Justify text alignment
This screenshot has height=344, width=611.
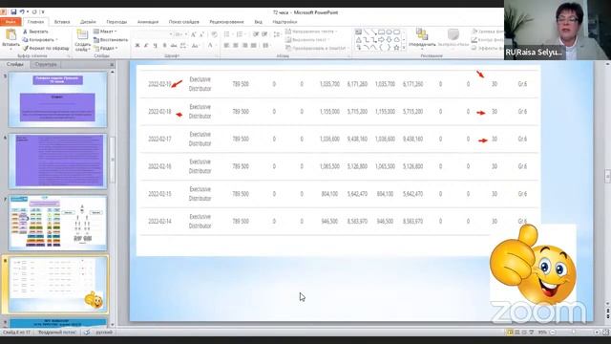254,46
